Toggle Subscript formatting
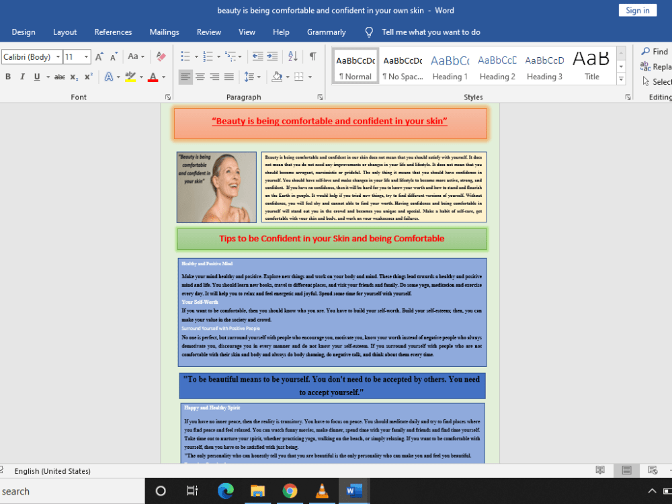This screenshot has width=672, height=504. (x=74, y=77)
